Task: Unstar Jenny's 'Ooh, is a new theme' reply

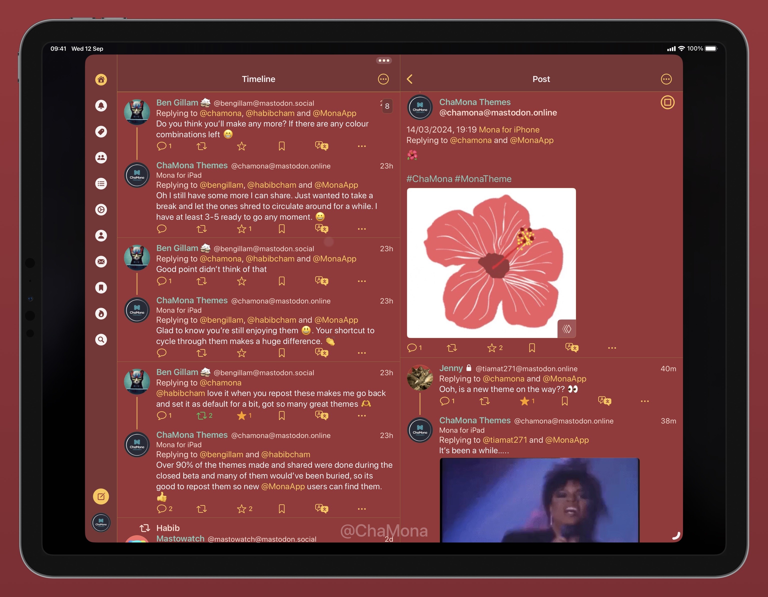Action: 527,401
